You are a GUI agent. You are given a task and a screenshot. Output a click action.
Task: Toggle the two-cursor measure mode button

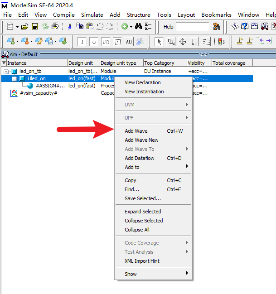pyautogui.click(x=194, y=42)
